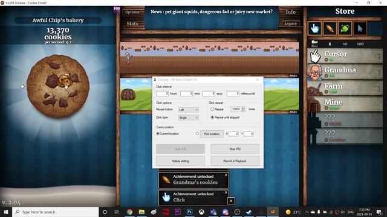Open the Windows Start menu
387x217 pixels.
[6, 212]
